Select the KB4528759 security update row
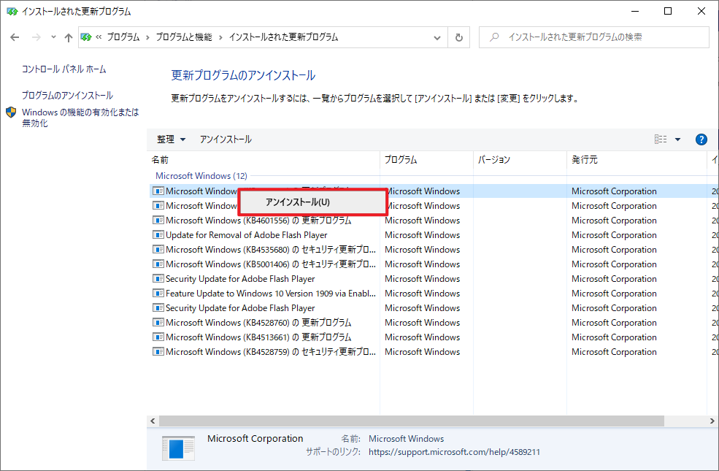 click(434, 352)
